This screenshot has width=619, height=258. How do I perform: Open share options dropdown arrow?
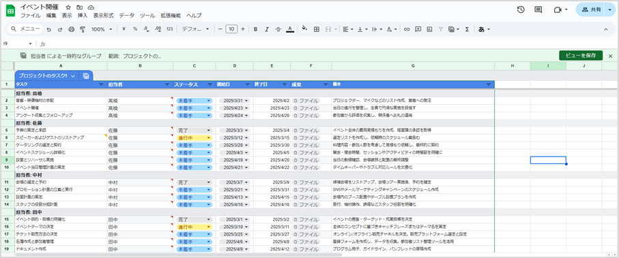coord(610,10)
